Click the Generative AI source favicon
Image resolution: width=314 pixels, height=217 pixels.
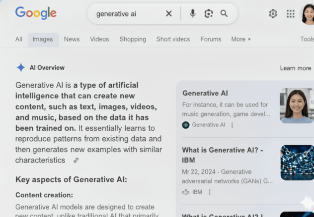tap(186, 125)
